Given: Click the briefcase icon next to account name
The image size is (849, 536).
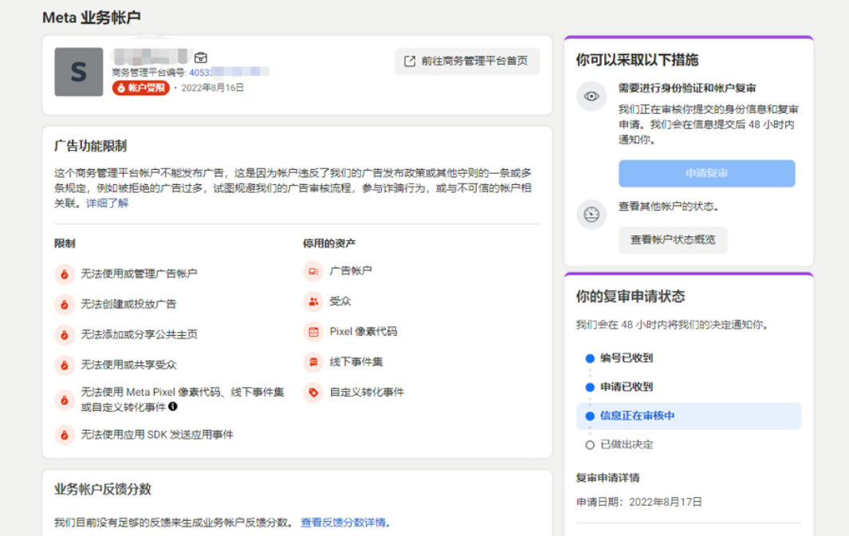Looking at the screenshot, I should pos(201,57).
